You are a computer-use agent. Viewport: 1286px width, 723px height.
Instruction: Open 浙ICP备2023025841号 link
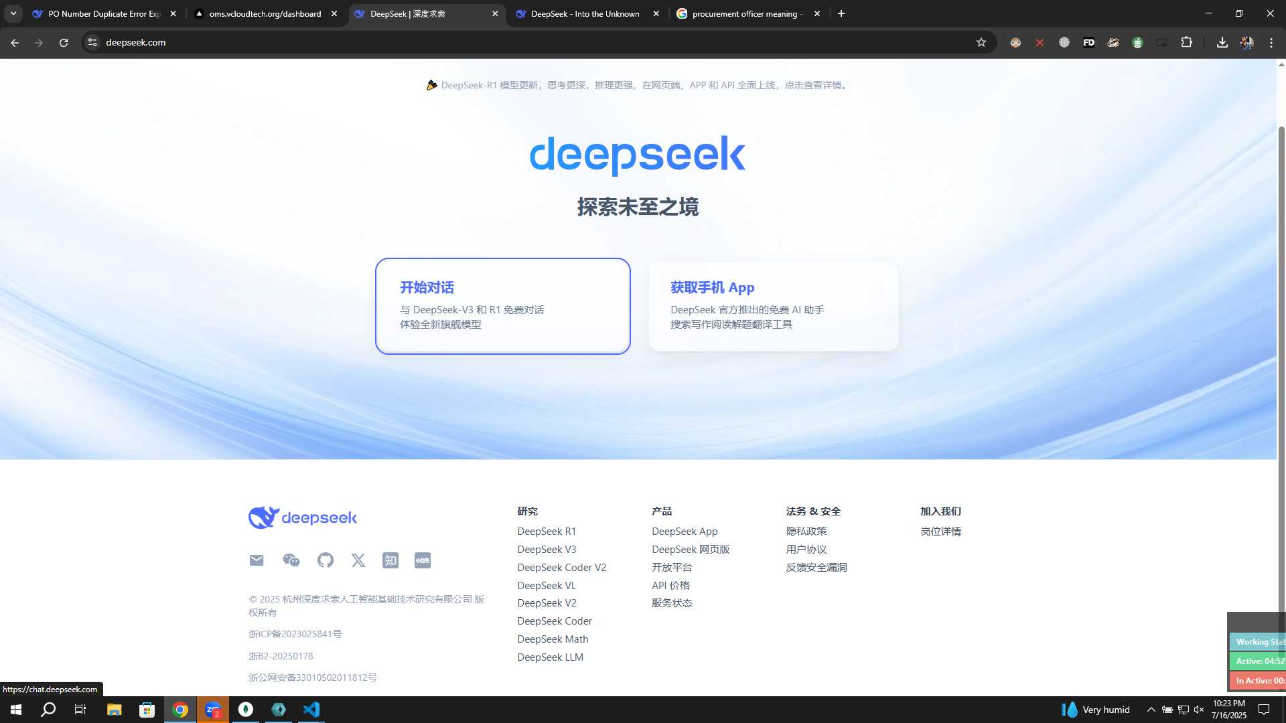pyautogui.click(x=295, y=634)
